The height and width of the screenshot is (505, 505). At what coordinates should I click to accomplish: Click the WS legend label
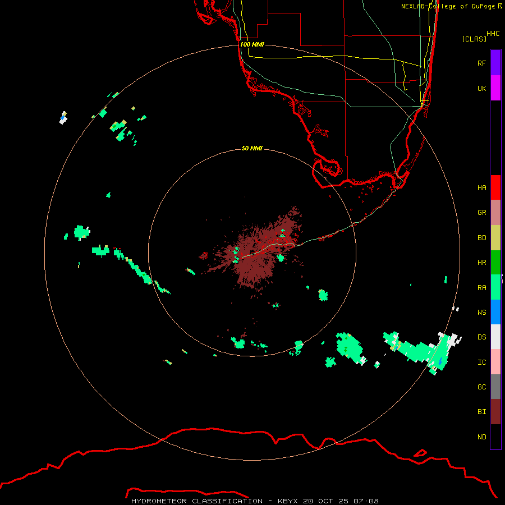click(481, 313)
